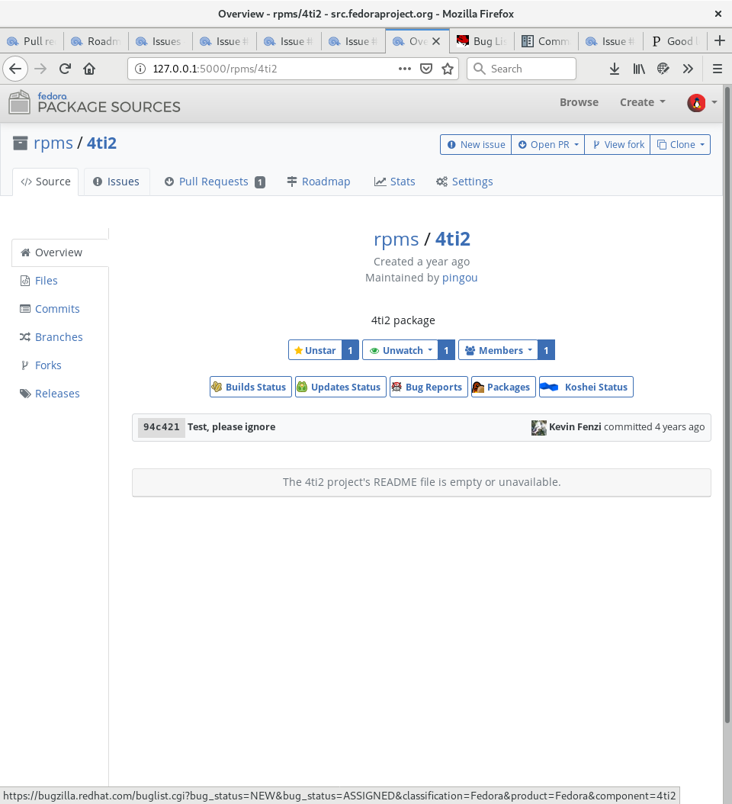Select Overview in the sidebar
Viewport: 732px width, 804px height.
click(60, 252)
